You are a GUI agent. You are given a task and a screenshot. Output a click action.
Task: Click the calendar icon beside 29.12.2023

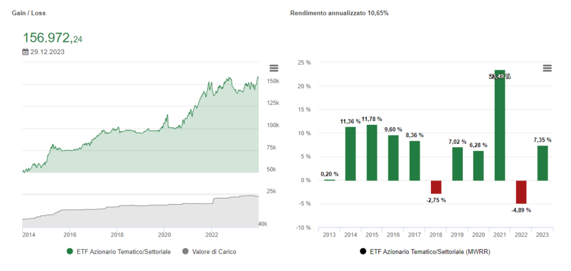(25, 52)
